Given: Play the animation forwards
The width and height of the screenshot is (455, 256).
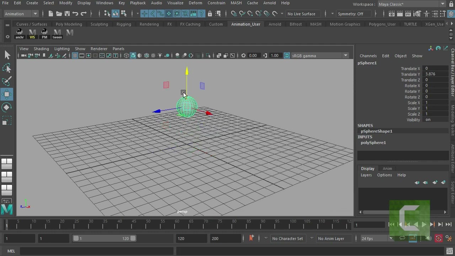Looking at the screenshot, I should click(x=424, y=224).
